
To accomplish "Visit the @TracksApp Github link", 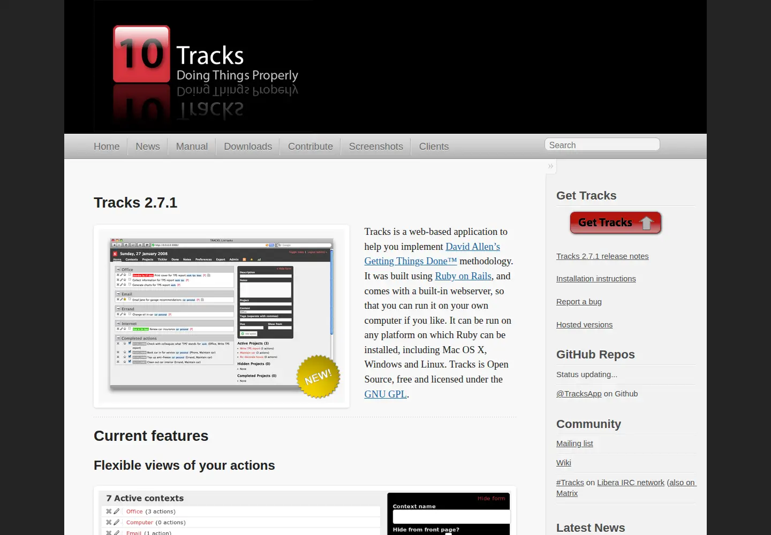I will [579, 394].
